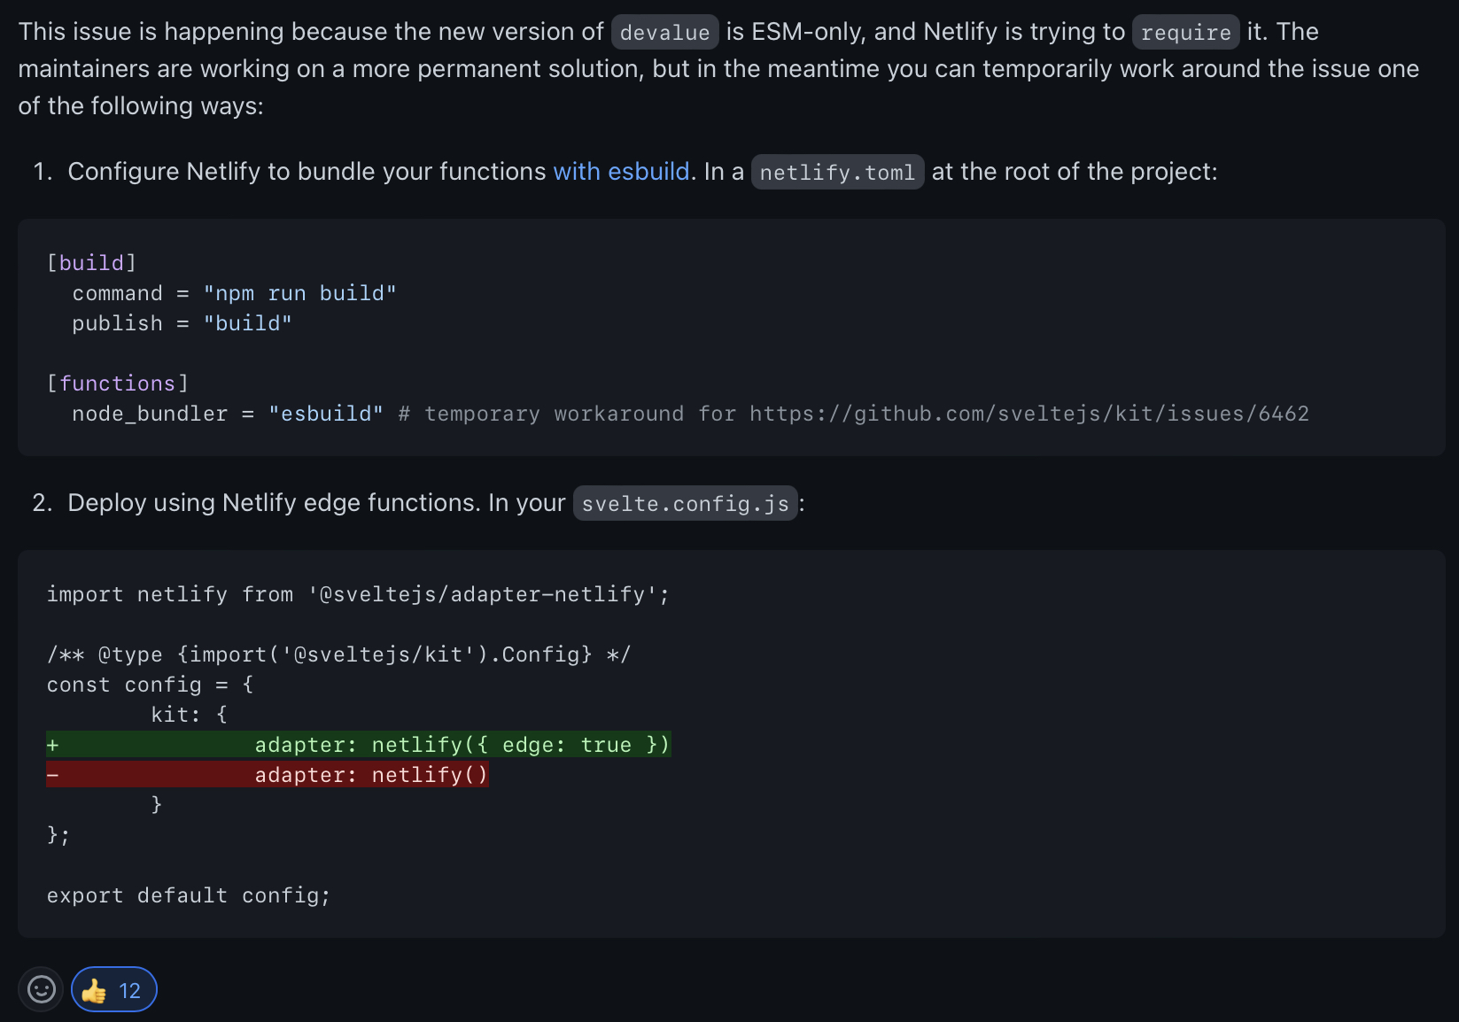Screen dimensions: 1459x1022
Task: Open the add reaction smiley picker
Action: pos(41,989)
